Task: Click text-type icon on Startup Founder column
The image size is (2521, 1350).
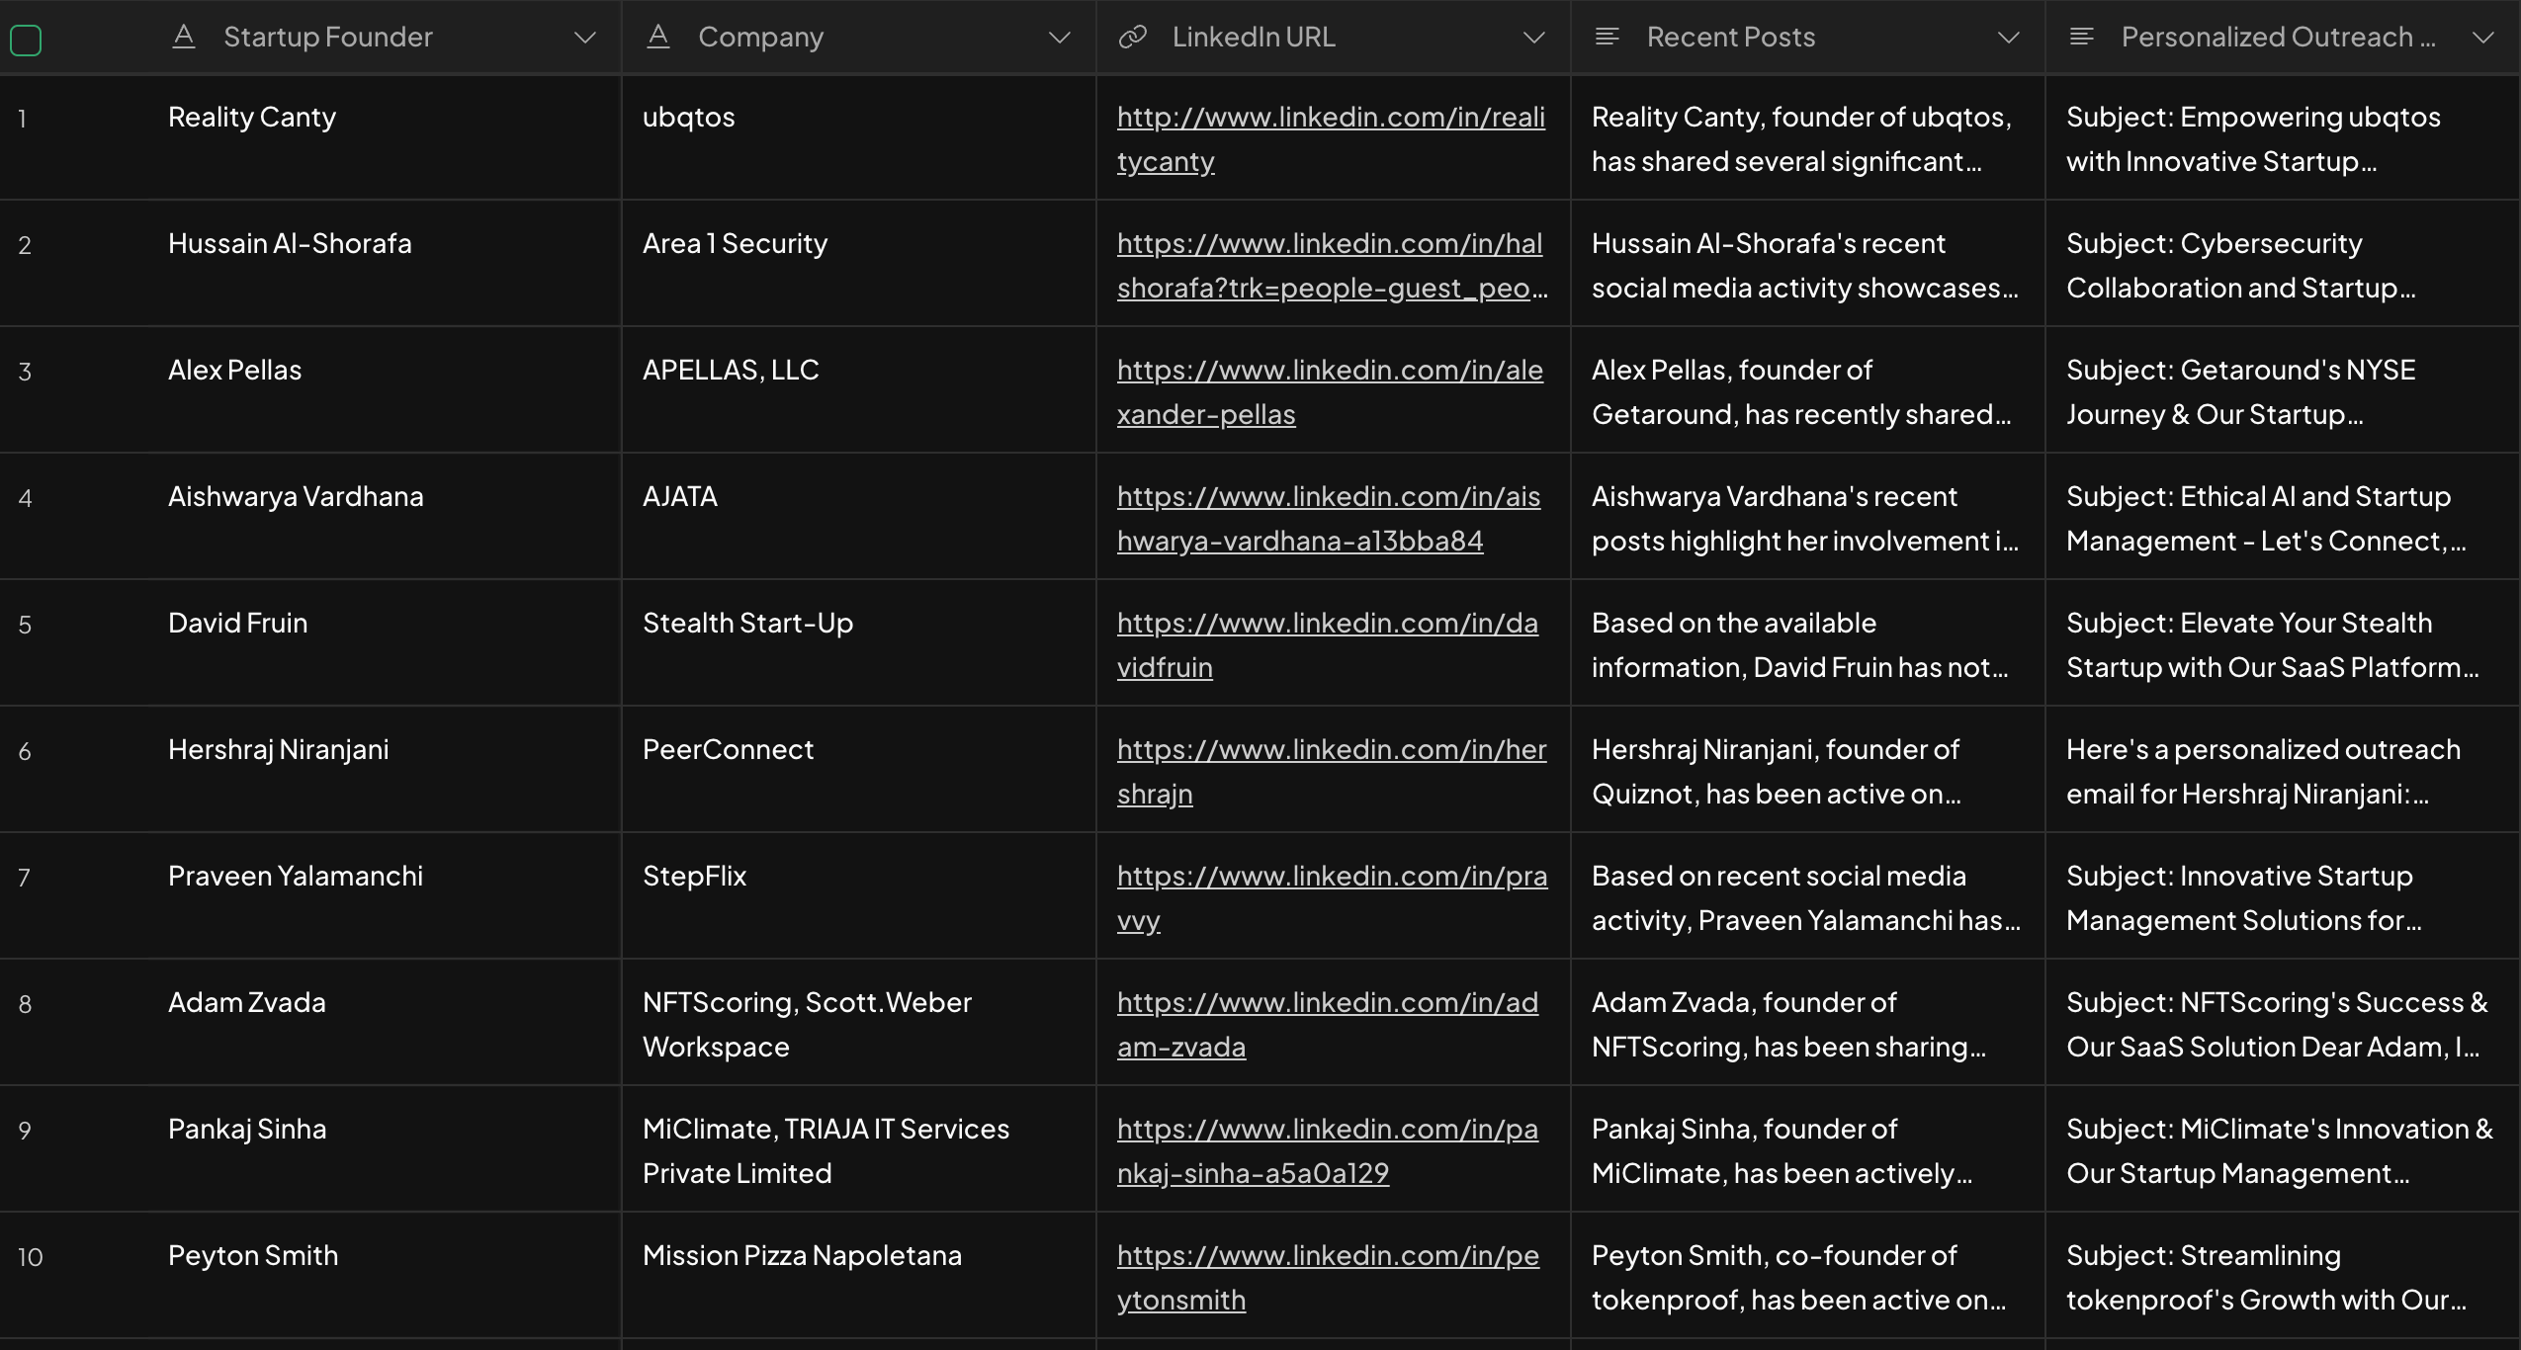Action: (184, 38)
